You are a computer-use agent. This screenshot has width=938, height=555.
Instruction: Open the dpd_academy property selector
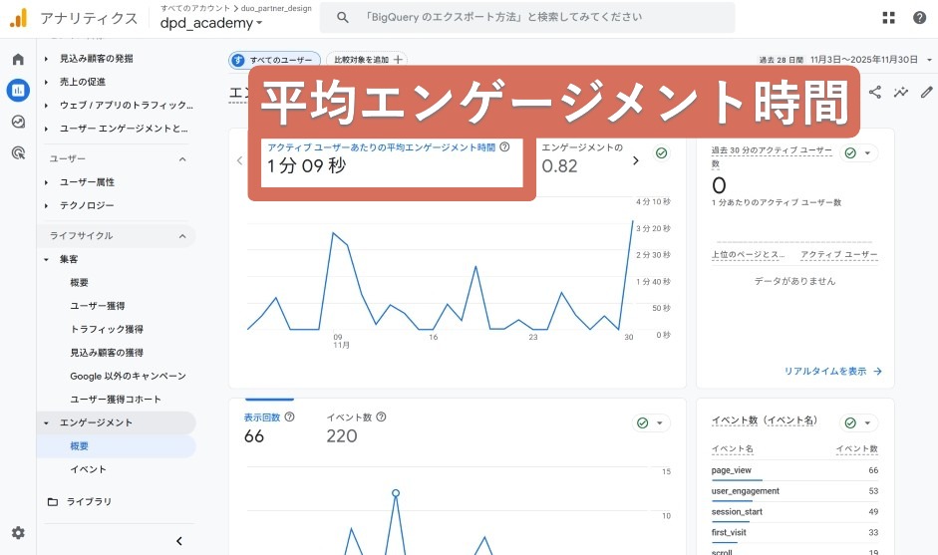click(211, 23)
